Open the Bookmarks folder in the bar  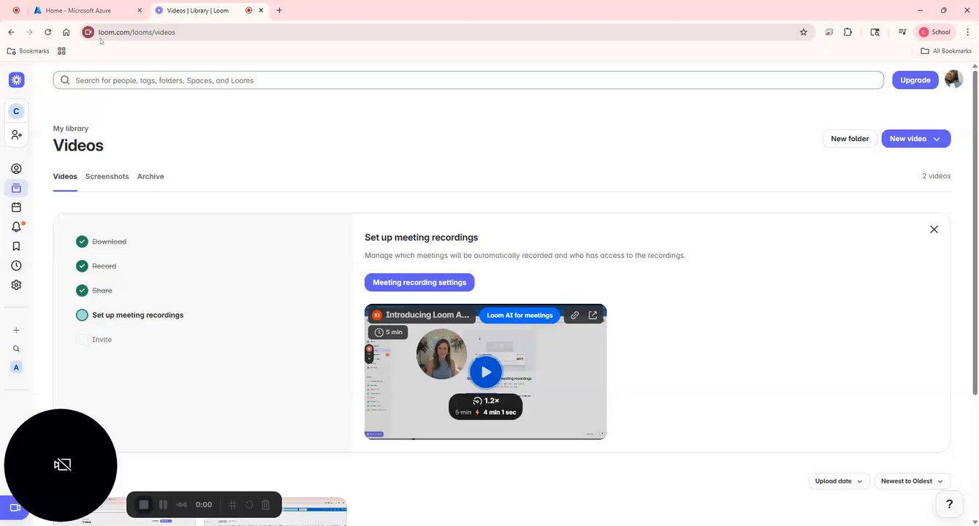pos(28,51)
